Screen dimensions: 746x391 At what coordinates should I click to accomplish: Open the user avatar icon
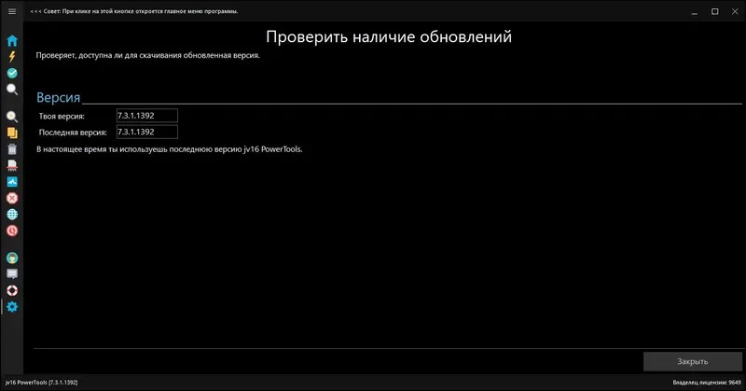coord(12,258)
